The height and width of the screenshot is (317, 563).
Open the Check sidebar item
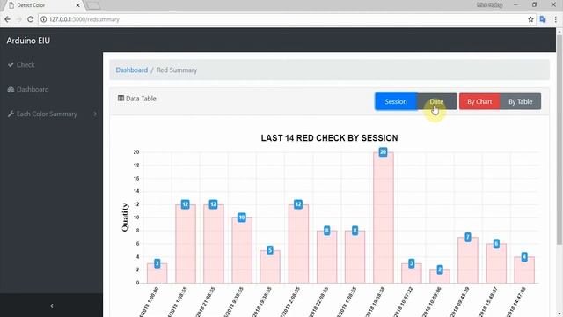21,64
